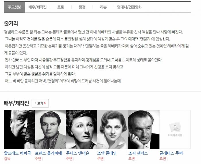Screen dimensions: 201x164
Task: Open 알프레드 히치콕 director photo
Action: tap(19, 129)
